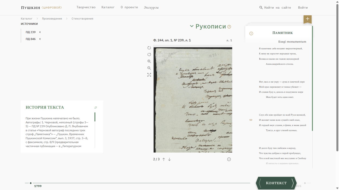Click the Источники heading
The height and width of the screenshot is (190, 339).
point(29,24)
